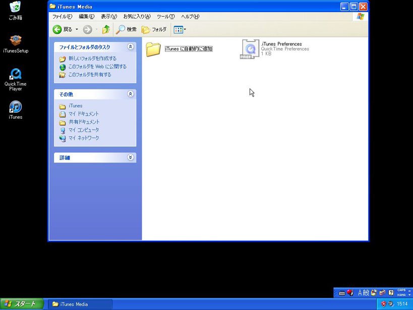Click the share-folder icon beside このフォルダを共有する
Viewport: 413px width, 310px height.
(63, 75)
